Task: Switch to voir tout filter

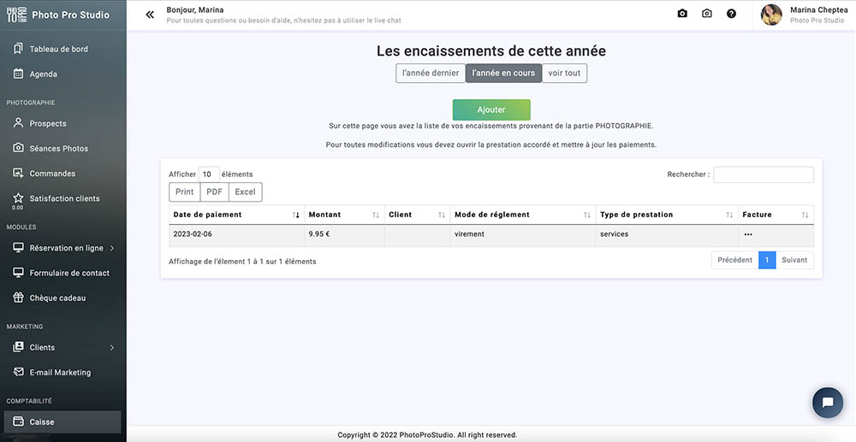Action: tap(564, 73)
